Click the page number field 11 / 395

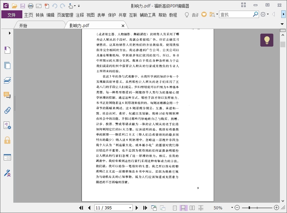111,208
